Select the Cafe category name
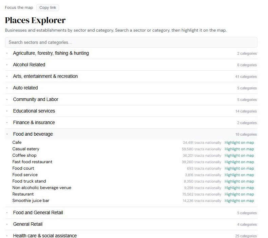 click(x=17, y=142)
